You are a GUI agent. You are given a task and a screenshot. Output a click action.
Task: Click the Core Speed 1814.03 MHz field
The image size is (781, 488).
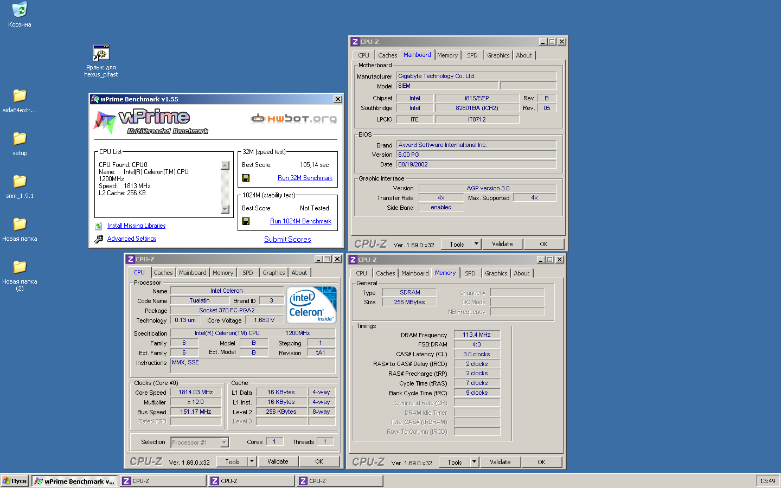pyautogui.click(x=196, y=392)
